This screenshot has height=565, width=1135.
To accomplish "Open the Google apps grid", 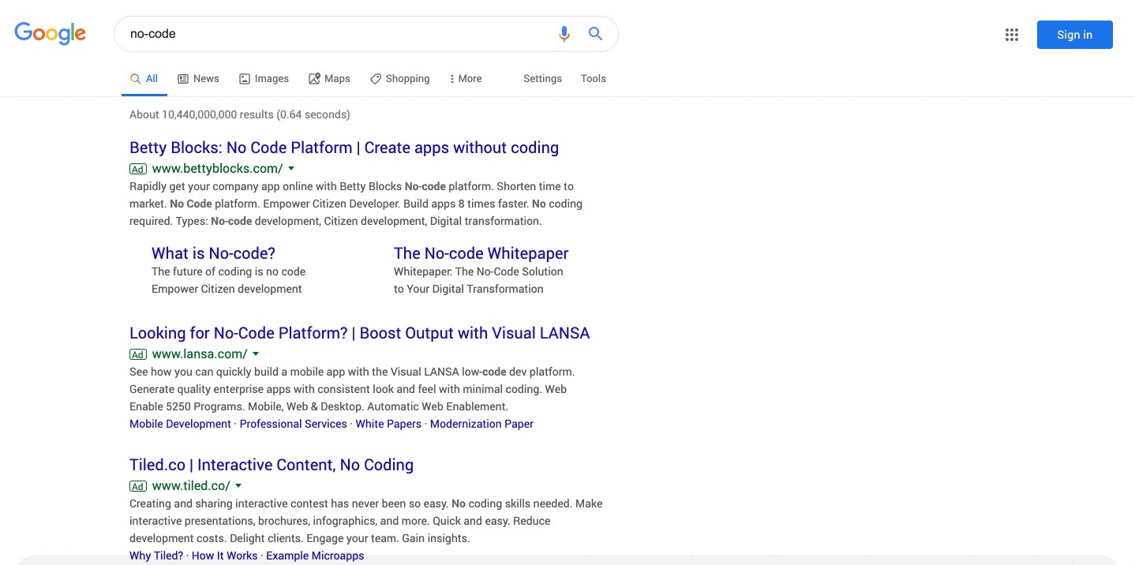I will (x=1012, y=35).
